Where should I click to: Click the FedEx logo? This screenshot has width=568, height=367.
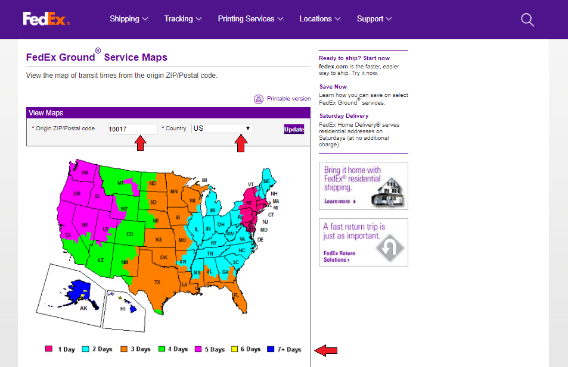tap(46, 19)
